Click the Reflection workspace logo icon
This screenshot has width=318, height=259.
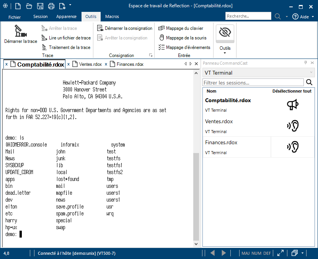(x=5, y=6)
